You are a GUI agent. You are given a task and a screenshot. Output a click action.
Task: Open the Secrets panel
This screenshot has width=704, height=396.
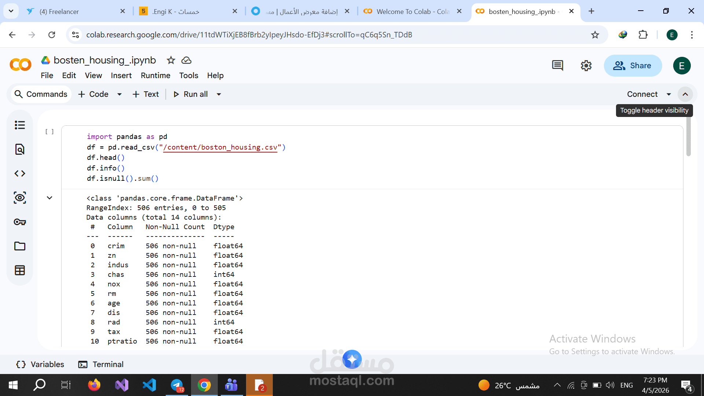click(x=19, y=222)
